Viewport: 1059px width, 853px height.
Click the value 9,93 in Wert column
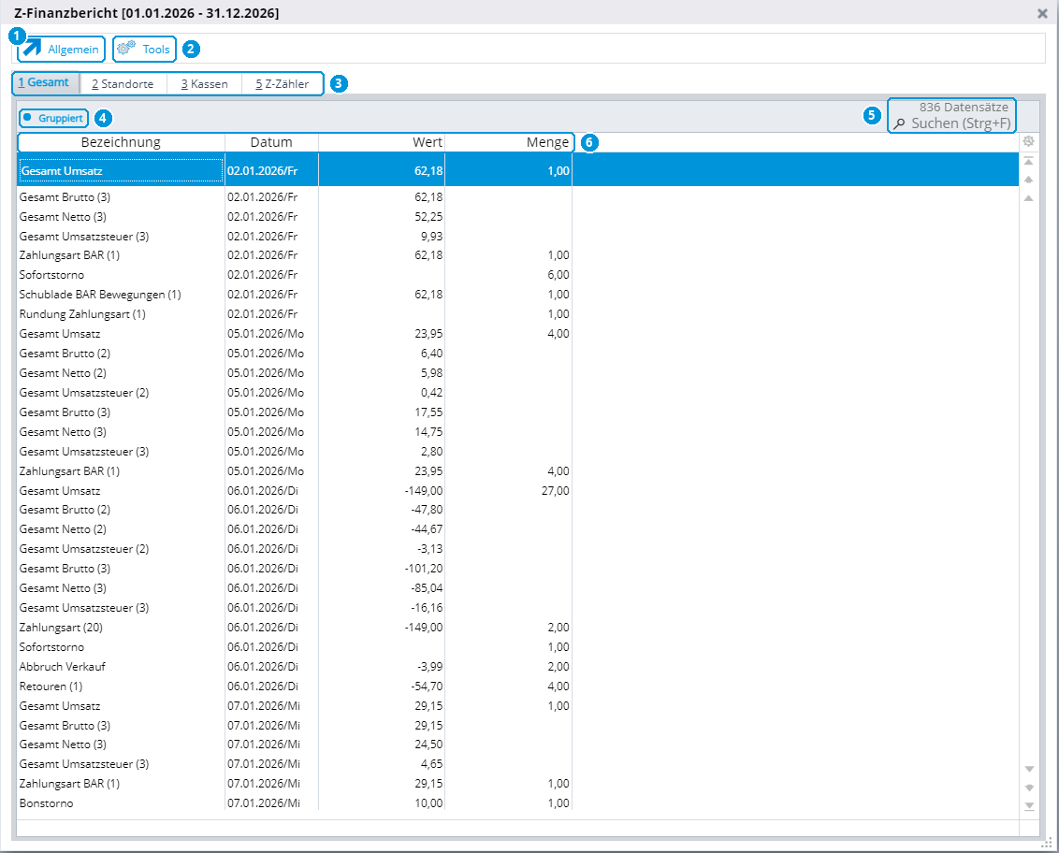431,237
